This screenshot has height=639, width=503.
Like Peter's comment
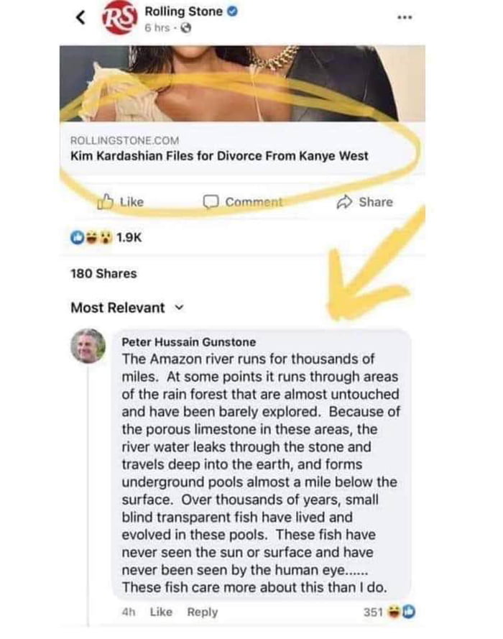[x=159, y=612]
